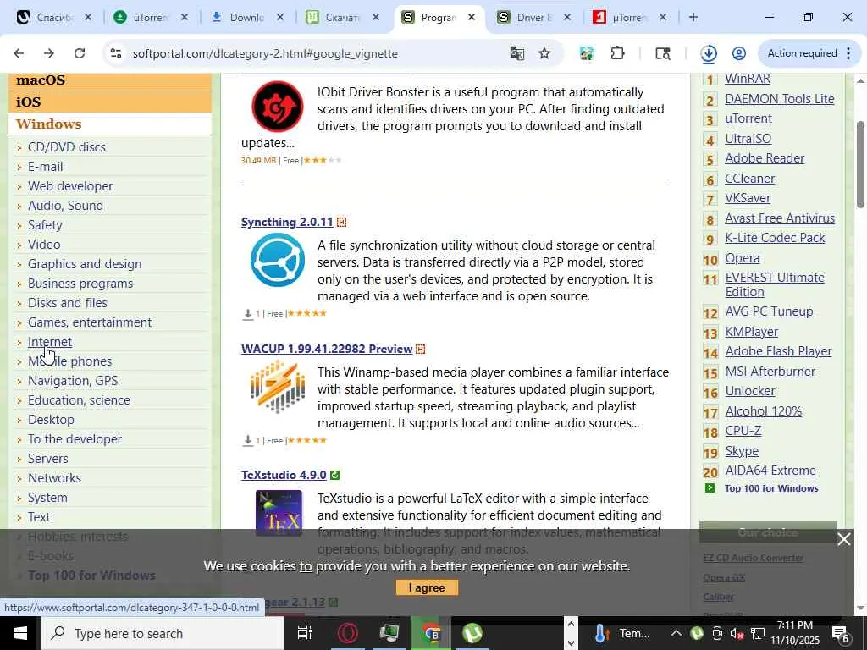Viewport: 867px width, 650px height.
Task: Open the Graphics and design category
Action: [x=85, y=264]
